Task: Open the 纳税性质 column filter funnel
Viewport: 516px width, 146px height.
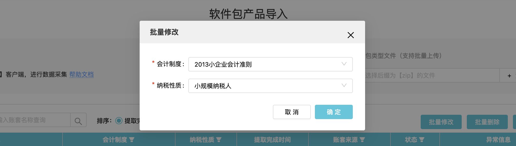Action: tap(219, 140)
